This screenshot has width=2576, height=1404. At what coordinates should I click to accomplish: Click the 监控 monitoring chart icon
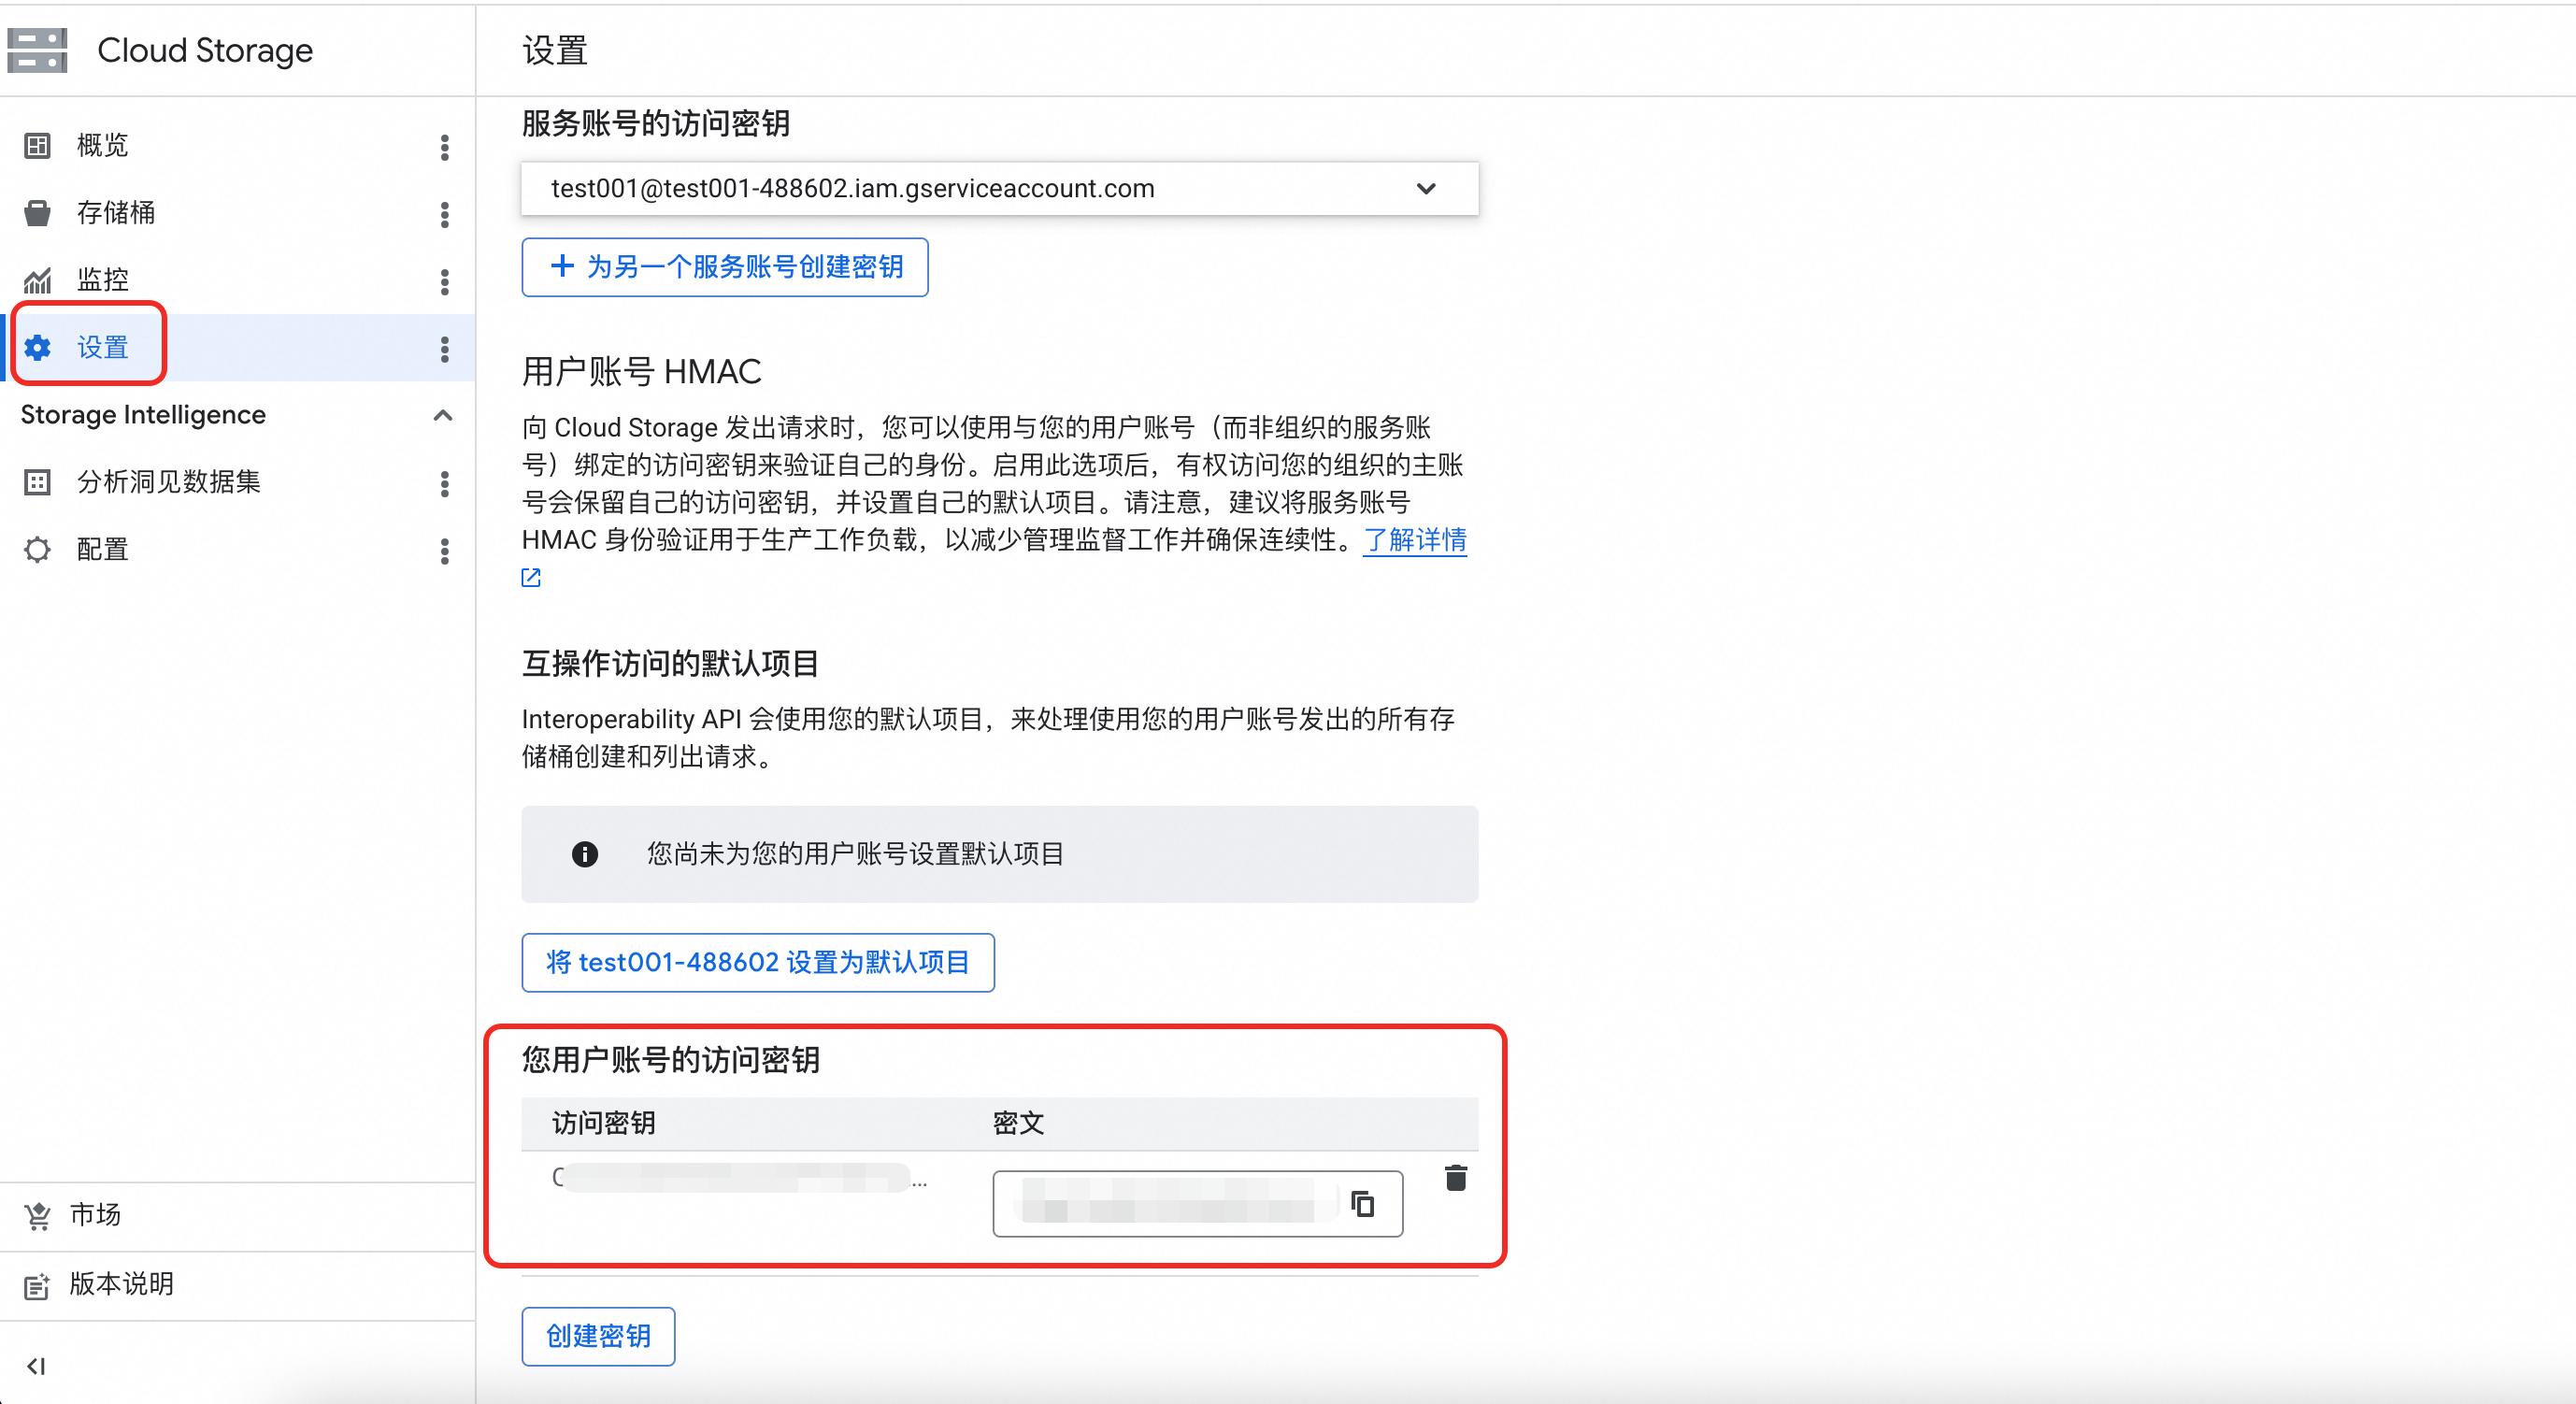coord(37,280)
